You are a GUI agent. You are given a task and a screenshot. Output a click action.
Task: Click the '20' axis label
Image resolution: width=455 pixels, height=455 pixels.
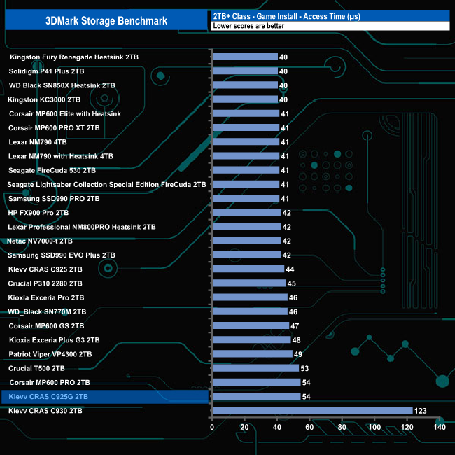tap(244, 427)
